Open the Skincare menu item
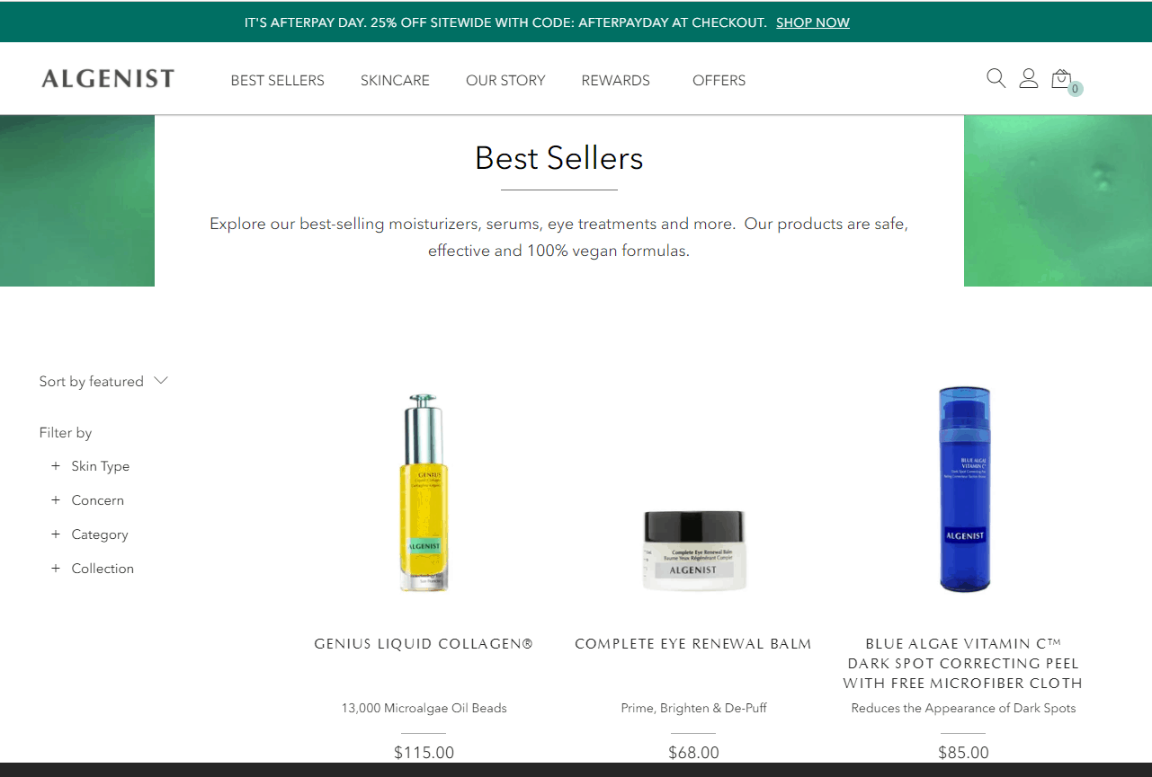The width and height of the screenshot is (1152, 777). point(395,80)
